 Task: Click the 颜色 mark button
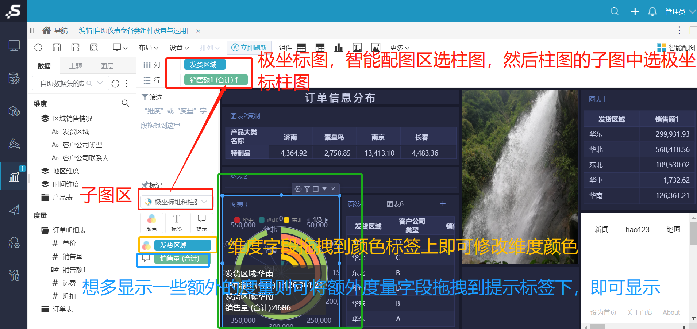click(x=151, y=223)
